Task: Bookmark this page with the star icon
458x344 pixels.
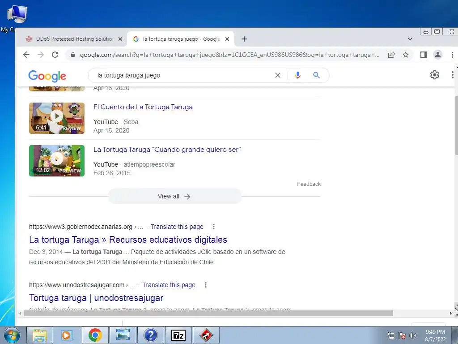Action: point(406,55)
